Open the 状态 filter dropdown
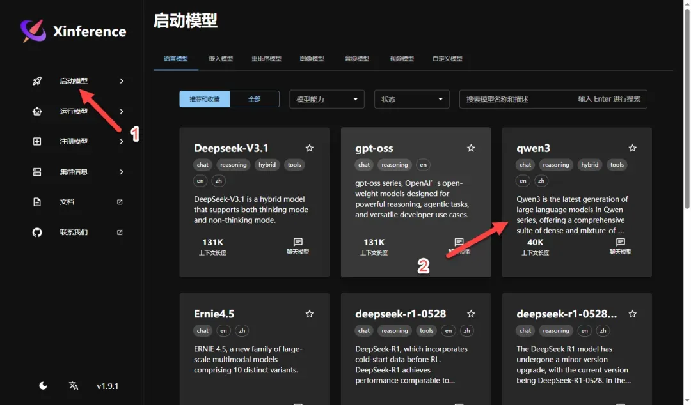691x405 pixels. tap(411, 100)
